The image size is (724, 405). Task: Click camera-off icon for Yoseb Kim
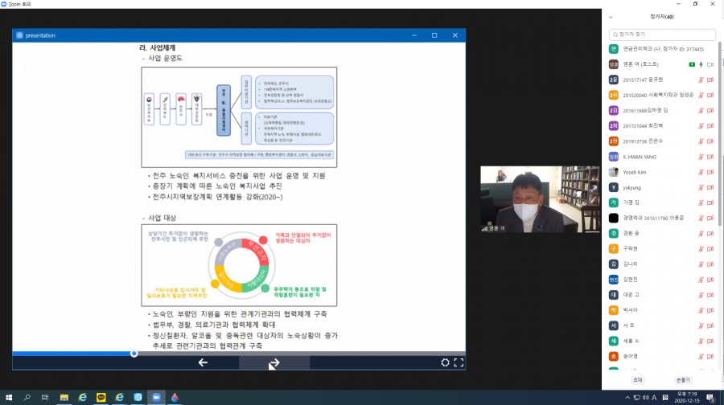click(710, 172)
